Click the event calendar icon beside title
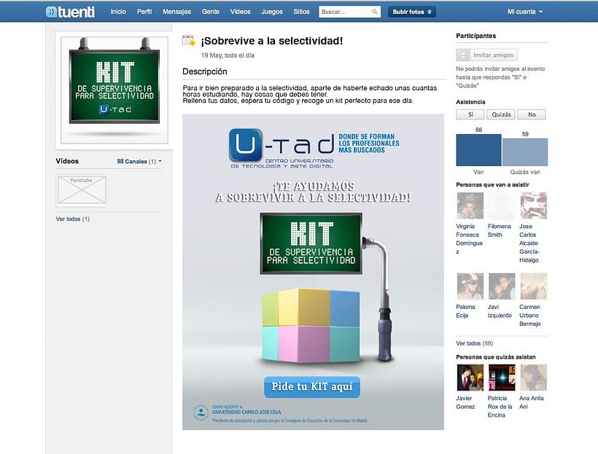 tap(189, 40)
